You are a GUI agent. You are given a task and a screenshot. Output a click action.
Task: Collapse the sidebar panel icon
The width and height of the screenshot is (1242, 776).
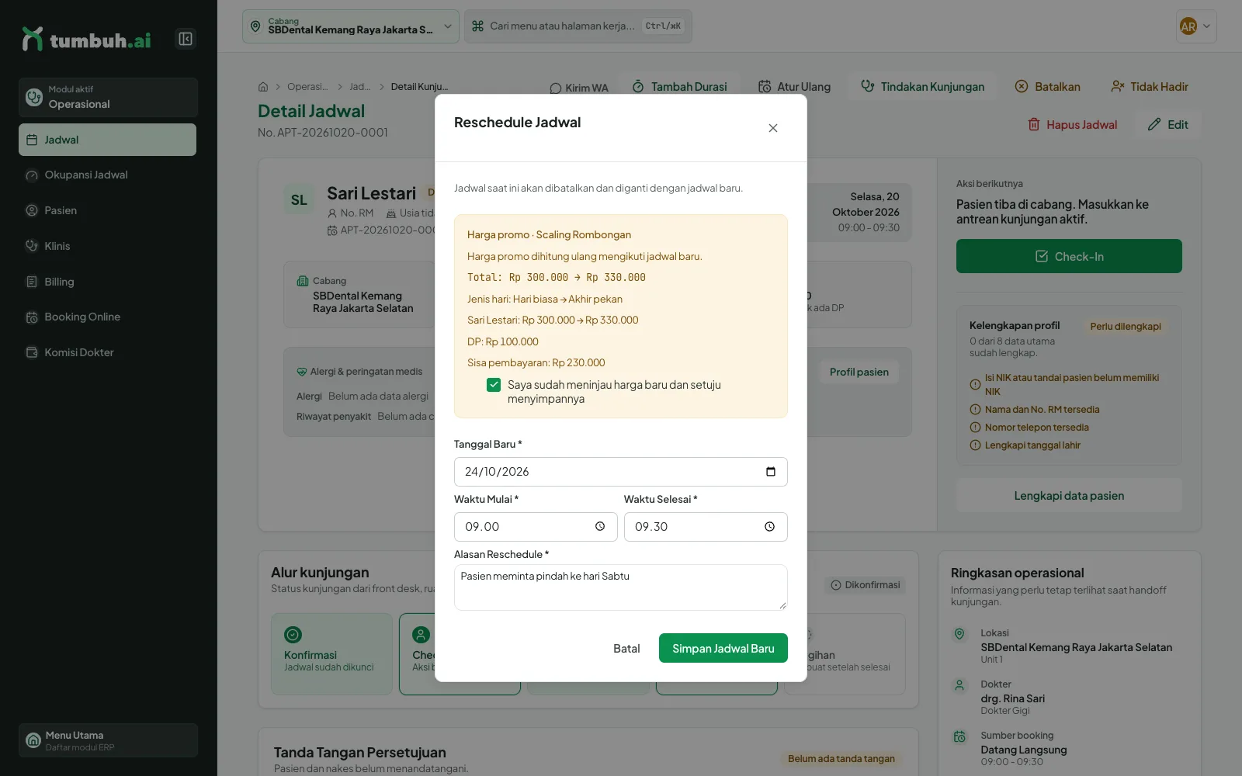186,39
